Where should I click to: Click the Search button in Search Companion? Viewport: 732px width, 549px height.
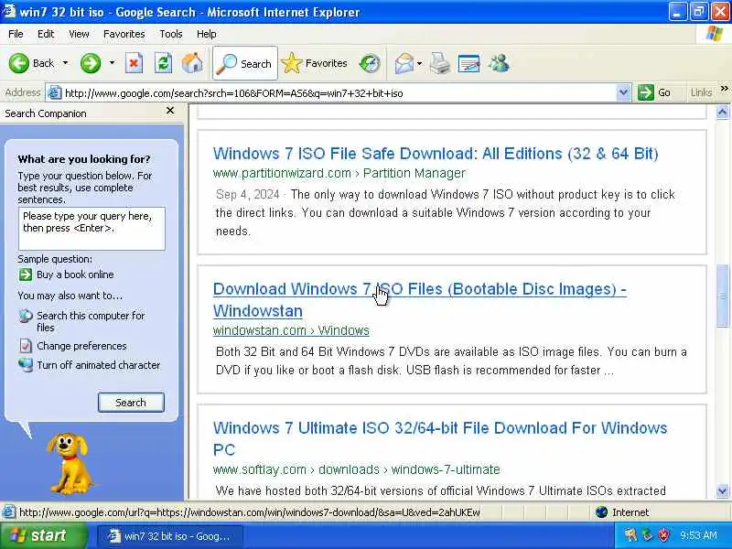point(131,403)
